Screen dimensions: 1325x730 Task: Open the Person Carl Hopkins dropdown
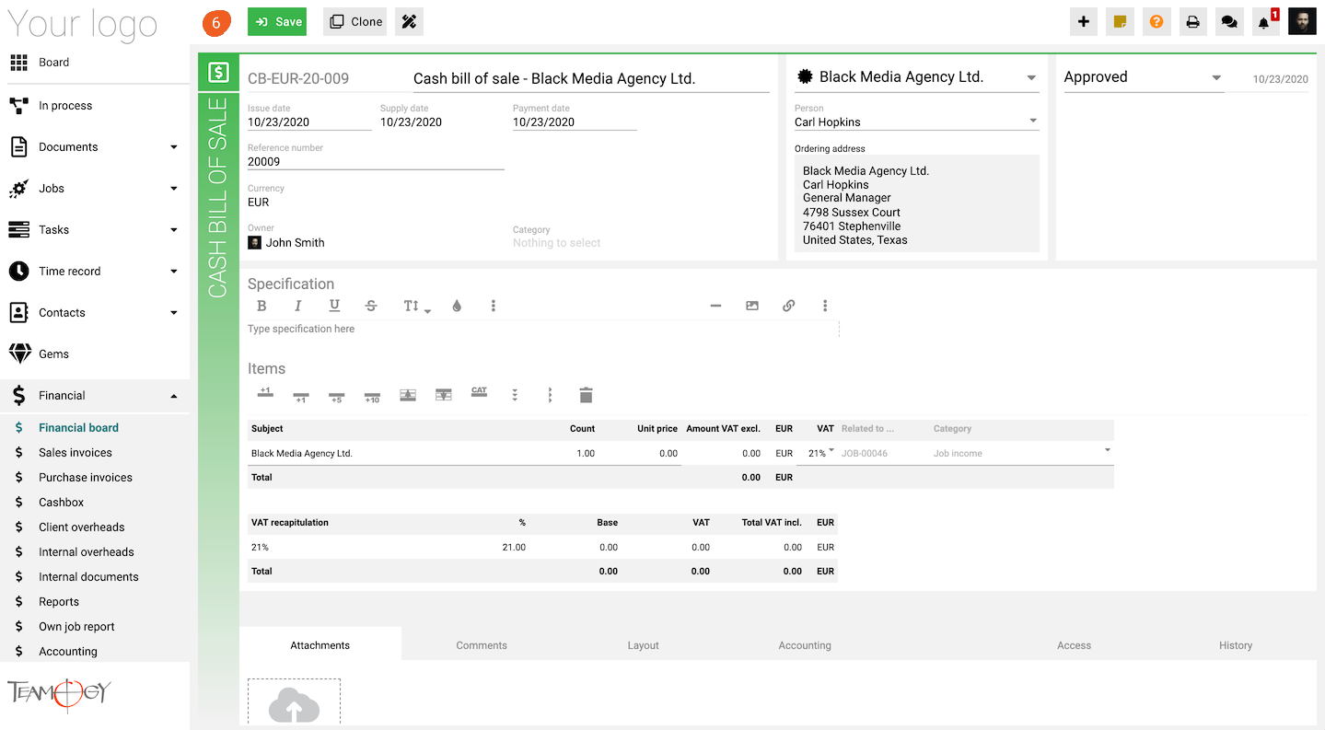tap(1033, 121)
